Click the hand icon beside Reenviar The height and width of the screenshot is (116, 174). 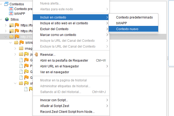(x=36, y=55)
